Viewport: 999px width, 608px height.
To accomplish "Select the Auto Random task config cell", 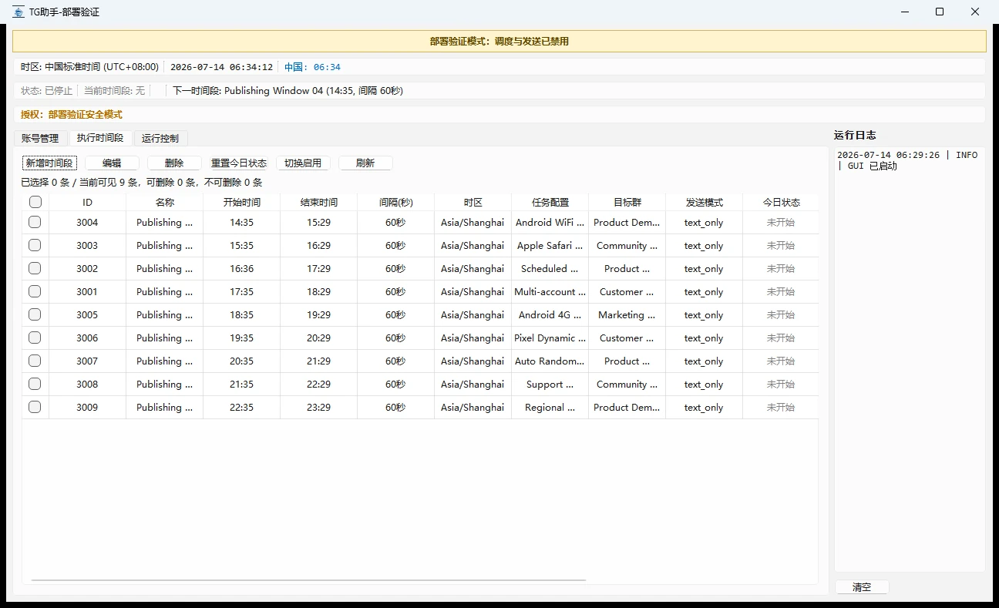I will click(x=550, y=361).
